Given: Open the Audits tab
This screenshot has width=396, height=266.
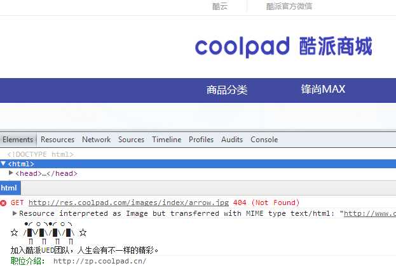Looking at the screenshot, I should pyautogui.click(x=232, y=140).
